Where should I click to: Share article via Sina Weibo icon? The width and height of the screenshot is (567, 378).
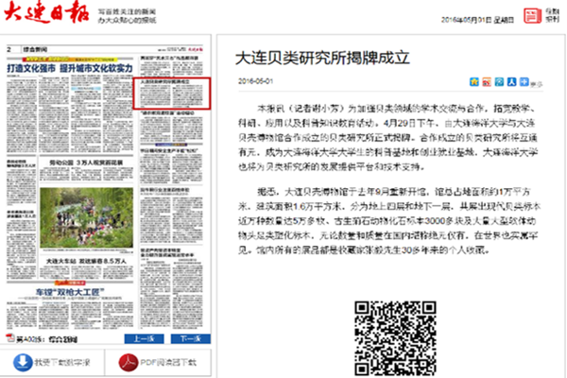pyautogui.click(x=487, y=82)
